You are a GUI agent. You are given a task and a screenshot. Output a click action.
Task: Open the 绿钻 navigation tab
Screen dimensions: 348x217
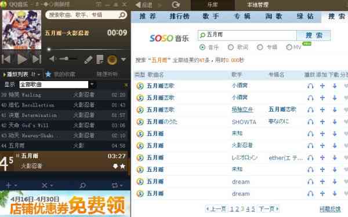[306, 16]
